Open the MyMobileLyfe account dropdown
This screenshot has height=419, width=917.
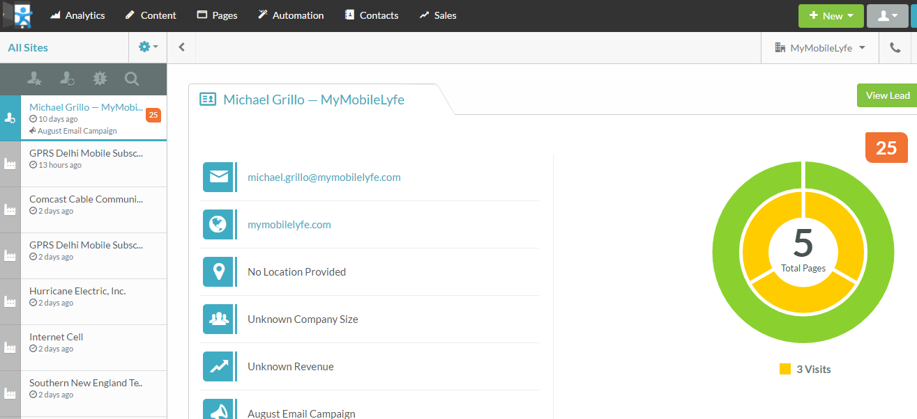820,48
